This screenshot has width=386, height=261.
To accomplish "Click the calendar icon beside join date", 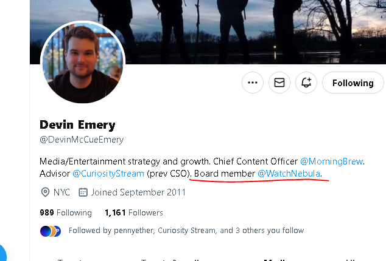I will [83, 192].
